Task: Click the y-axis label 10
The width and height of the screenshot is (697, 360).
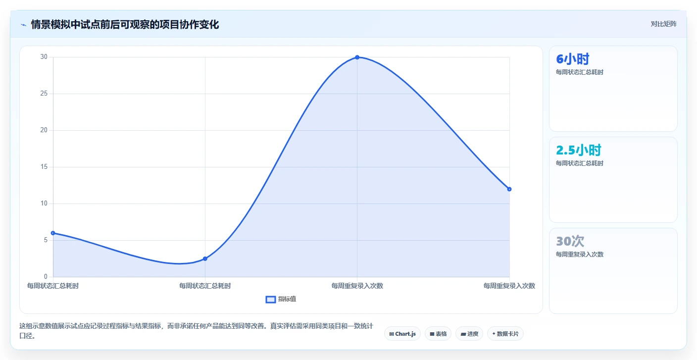Action: [44, 204]
